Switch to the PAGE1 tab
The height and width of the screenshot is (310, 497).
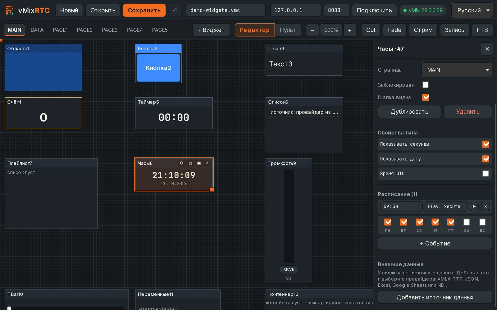60,30
